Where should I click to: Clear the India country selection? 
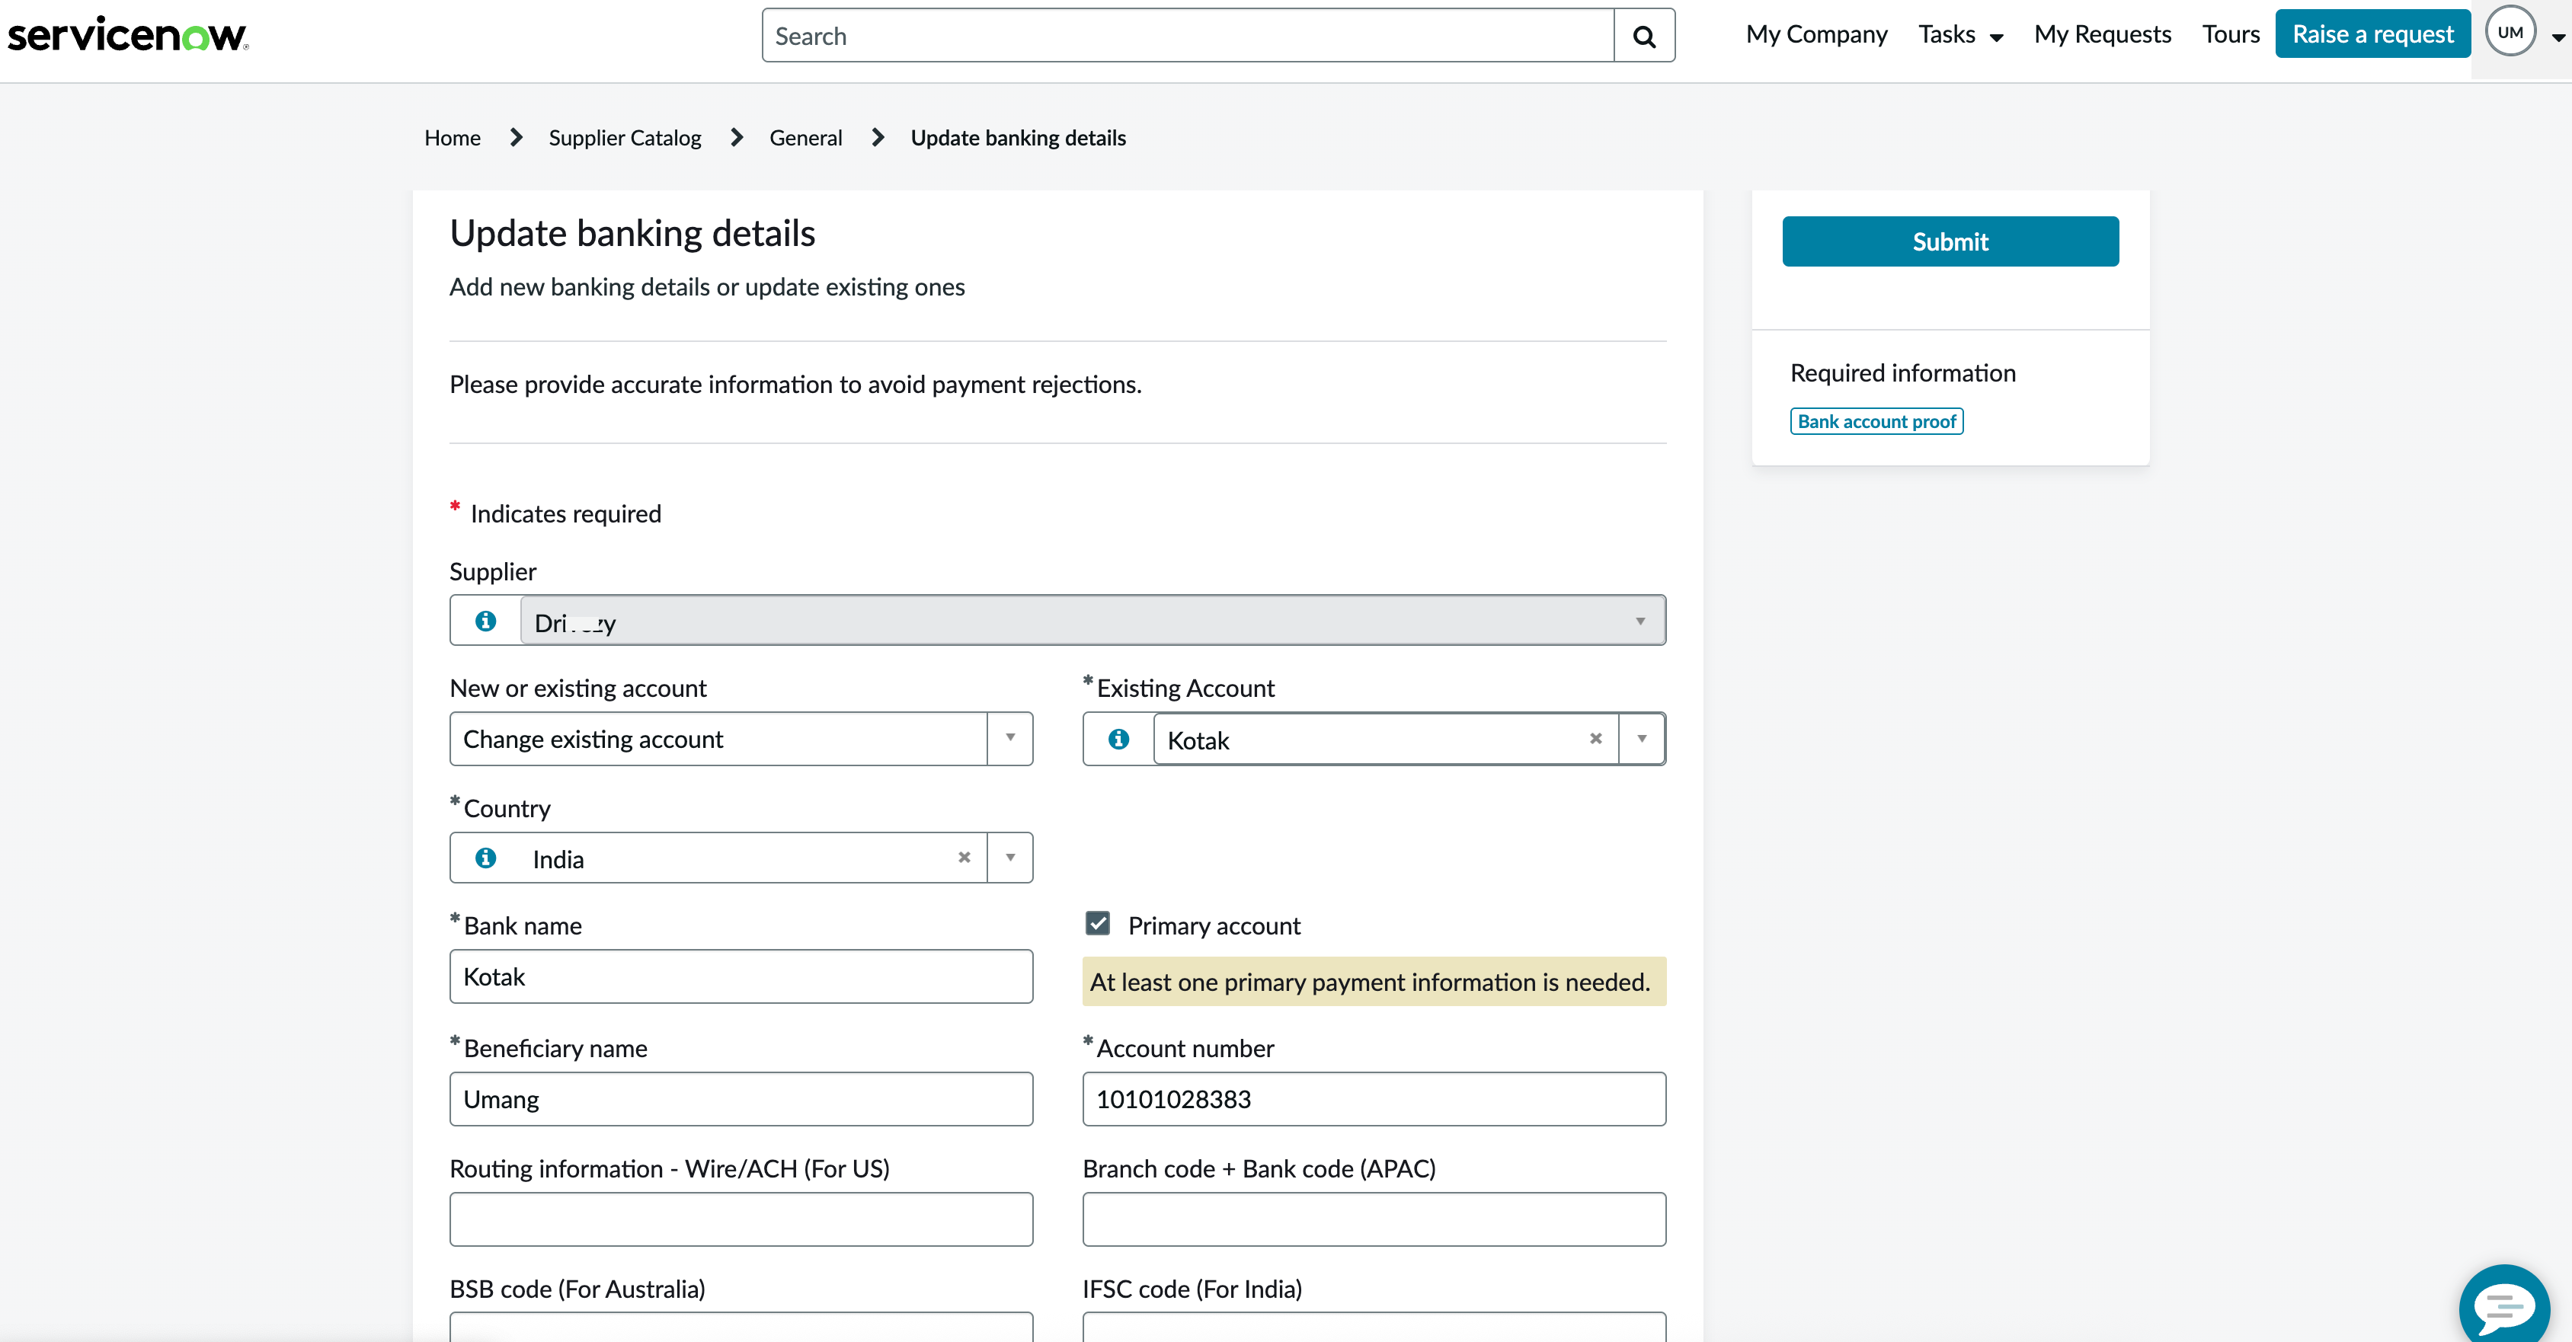(964, 858)
